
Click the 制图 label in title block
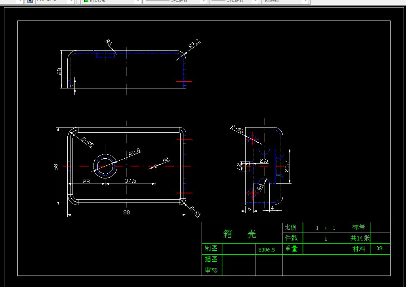coord(211,248)
